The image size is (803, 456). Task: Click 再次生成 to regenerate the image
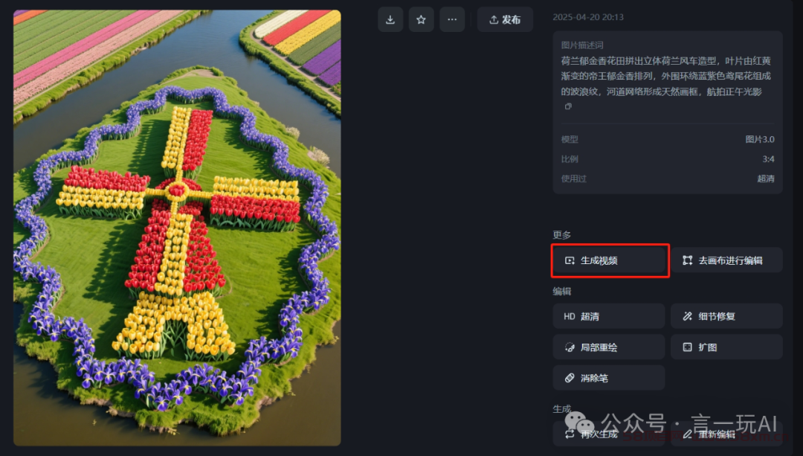(609, 434)
